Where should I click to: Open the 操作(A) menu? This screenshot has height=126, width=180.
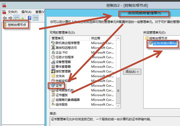click(26, 12)
